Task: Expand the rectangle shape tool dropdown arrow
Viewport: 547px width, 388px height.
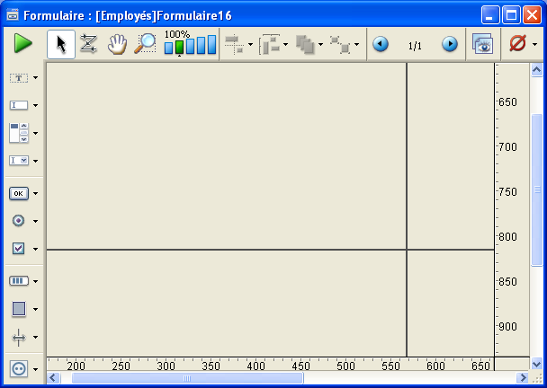Action: 35,309
